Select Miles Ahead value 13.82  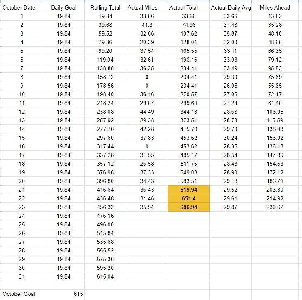pos(275,16)
